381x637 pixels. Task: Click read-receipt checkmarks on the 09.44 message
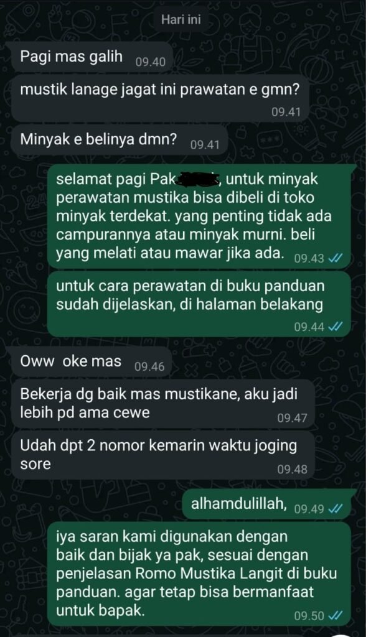(x=335, y=327)
